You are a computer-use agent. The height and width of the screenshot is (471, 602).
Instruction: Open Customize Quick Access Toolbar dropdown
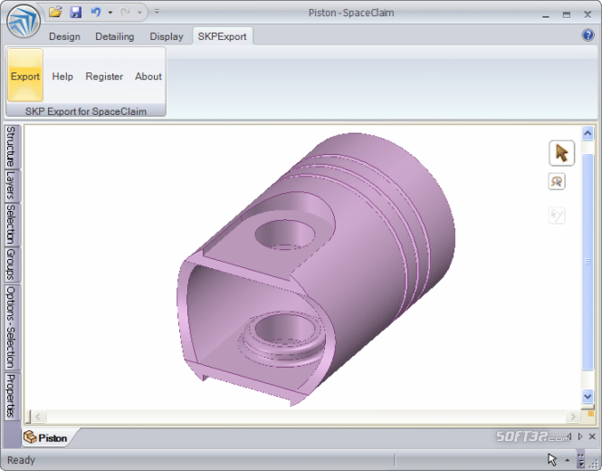pos(157,12)
